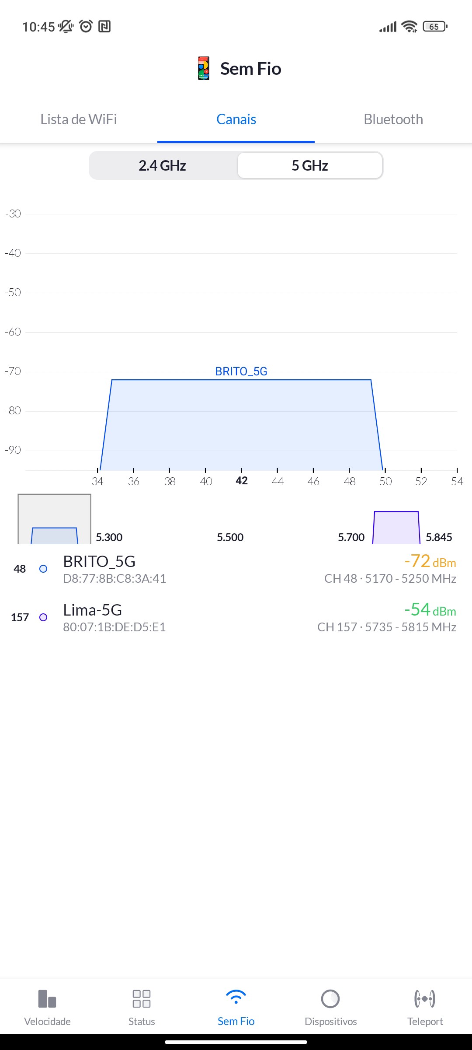This screenshot has width=472, height=1050.
Task: Open the Bluetooth tab
Action: point(393,119)
